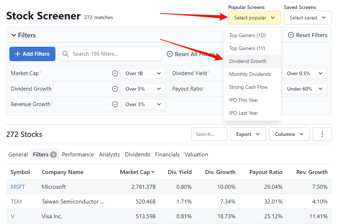The height and width of the screenshot is (224, 337).
Task: Choose Dividend Growth from popular screens
Action: (248, 61)
